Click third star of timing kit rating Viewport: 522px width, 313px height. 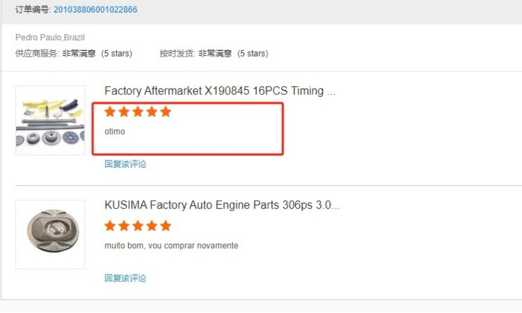pyautogui.click(x=138, y=112)
